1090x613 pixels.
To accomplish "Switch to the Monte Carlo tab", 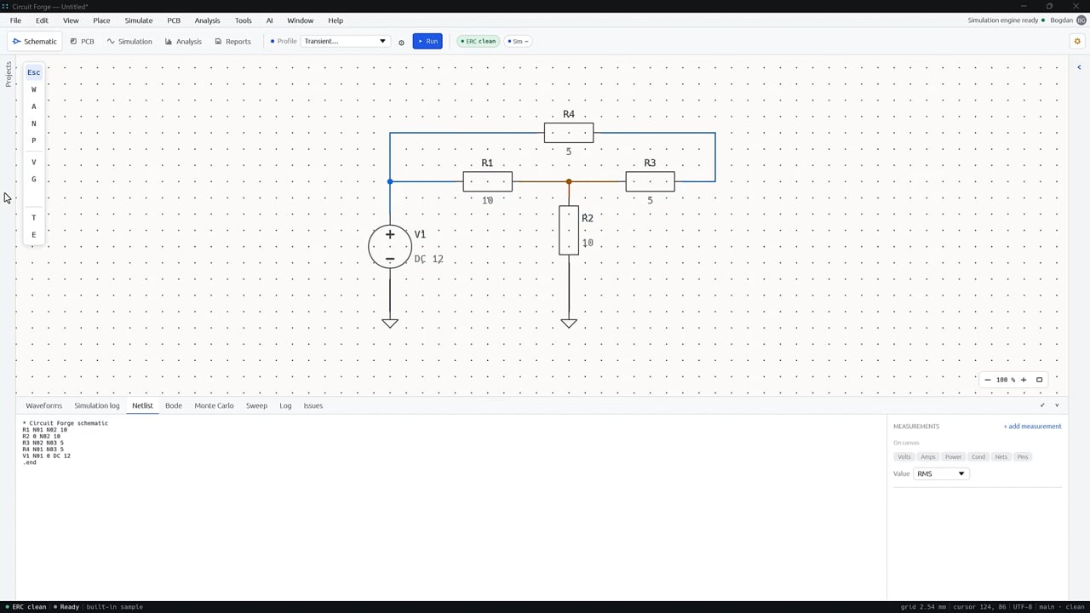I will coord(214,405).
